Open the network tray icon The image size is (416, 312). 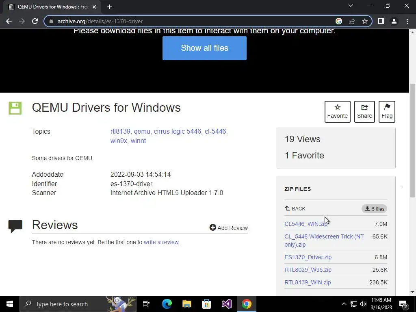coord(354,304)
